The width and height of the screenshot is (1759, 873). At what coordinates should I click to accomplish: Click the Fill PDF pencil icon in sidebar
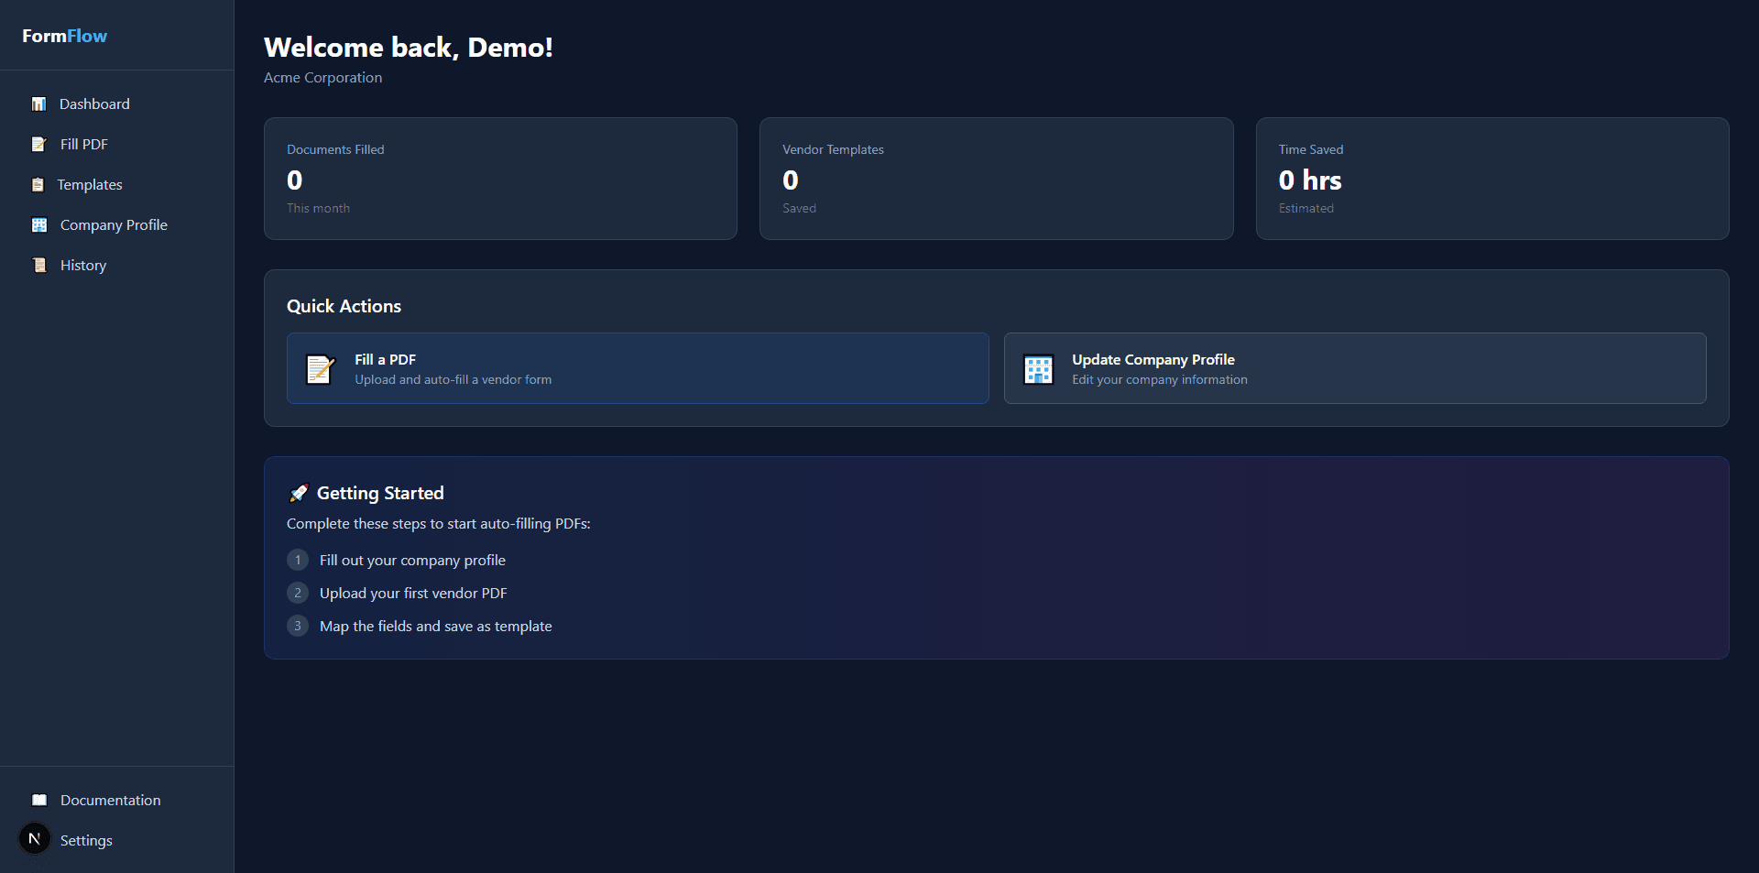(38, 145)
